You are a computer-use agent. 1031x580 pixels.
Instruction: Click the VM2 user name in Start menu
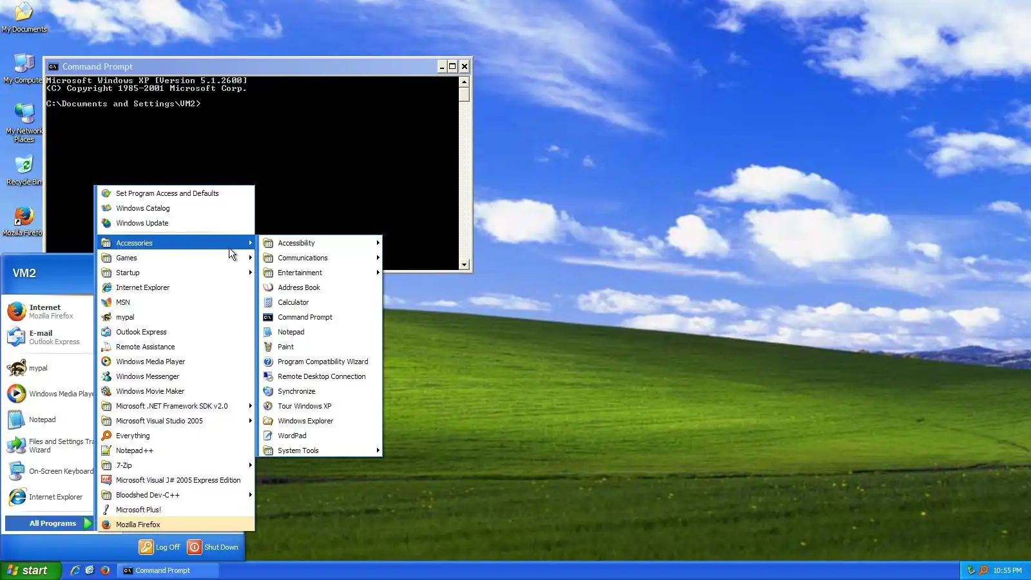click(24, 273)
